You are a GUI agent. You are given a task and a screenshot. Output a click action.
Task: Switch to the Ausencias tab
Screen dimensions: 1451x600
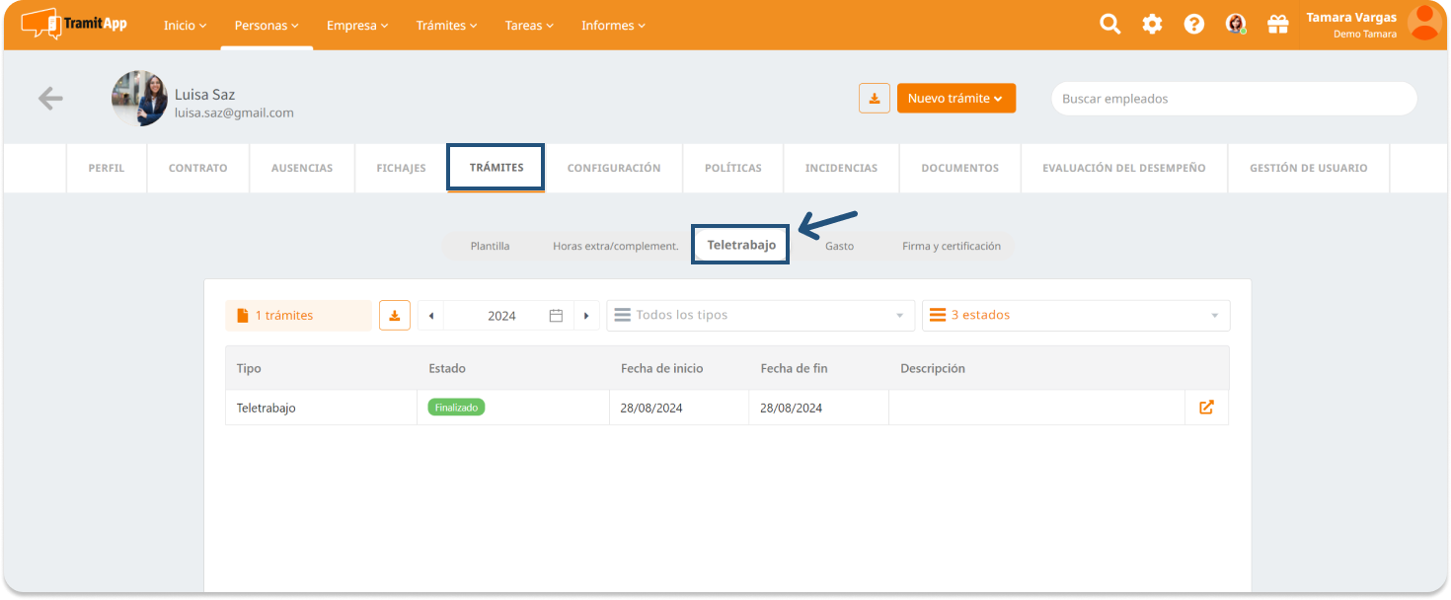click(302, 168)
